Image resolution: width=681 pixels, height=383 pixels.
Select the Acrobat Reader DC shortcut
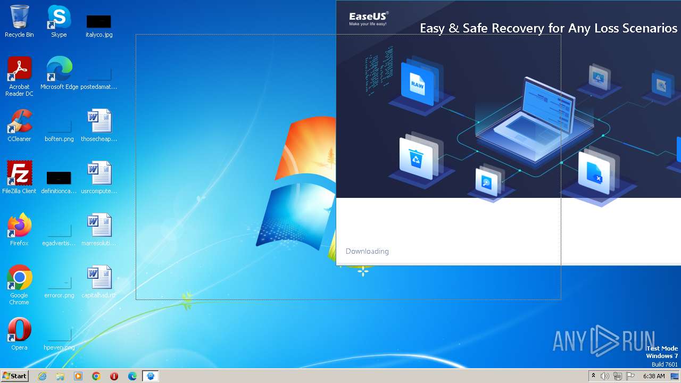[19, 77]
